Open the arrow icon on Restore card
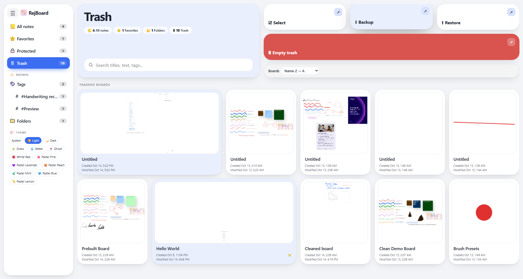Viewport: 523px width, 279px height. 511,12
